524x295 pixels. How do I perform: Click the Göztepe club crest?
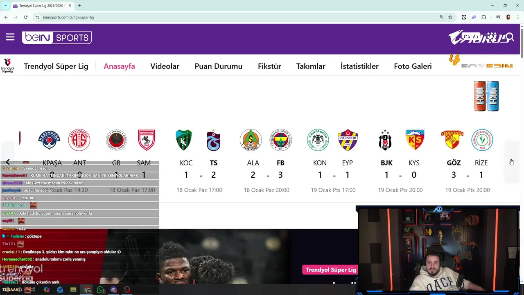[x=452, y=140]
